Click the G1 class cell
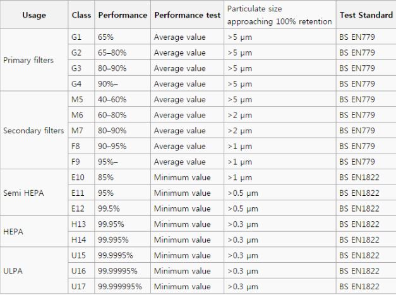The width and height of the screenshot is (396, 295). click(x=81, y=37)
